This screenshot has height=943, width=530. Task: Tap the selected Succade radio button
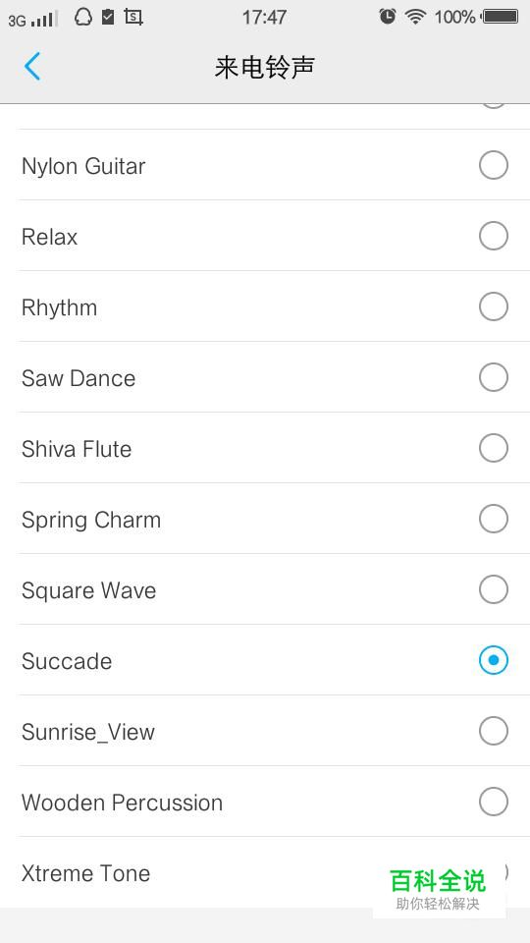coord(494,660)
